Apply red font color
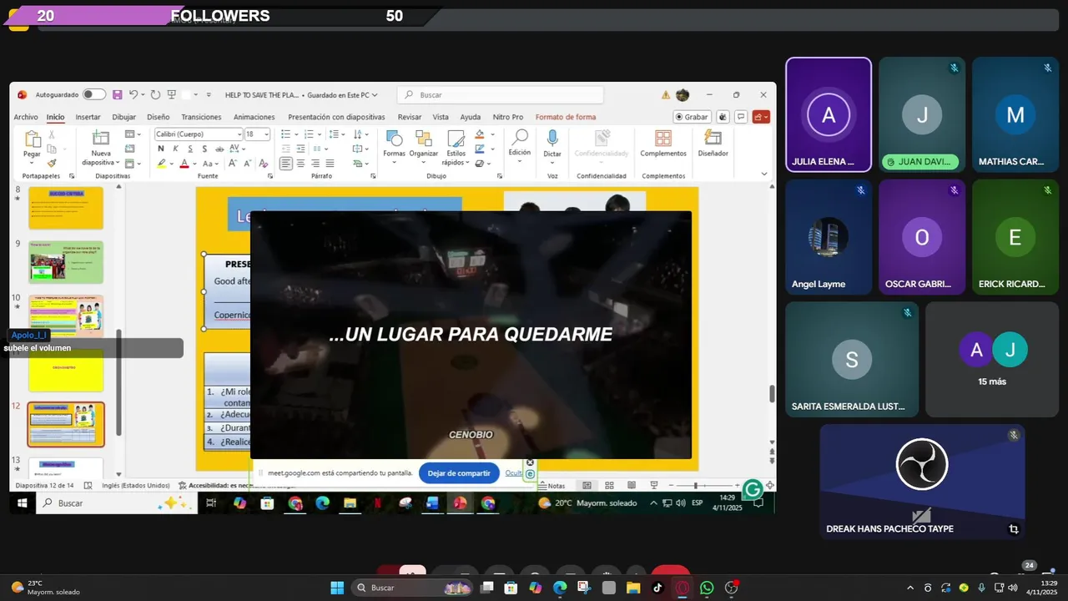Screen dimensions: 1068x601 coord(184,164)
